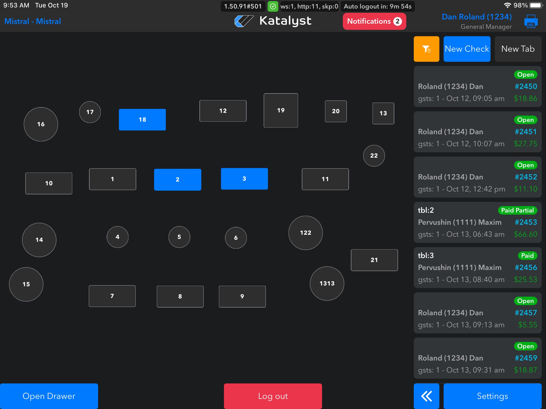Click the Katalyst logo icon
This screenshot has width=546, height=409.
244,21
